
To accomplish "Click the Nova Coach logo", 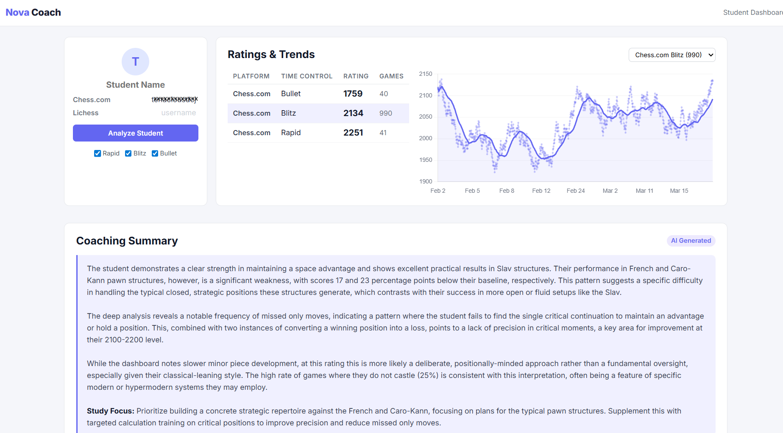I will (33, 12).
